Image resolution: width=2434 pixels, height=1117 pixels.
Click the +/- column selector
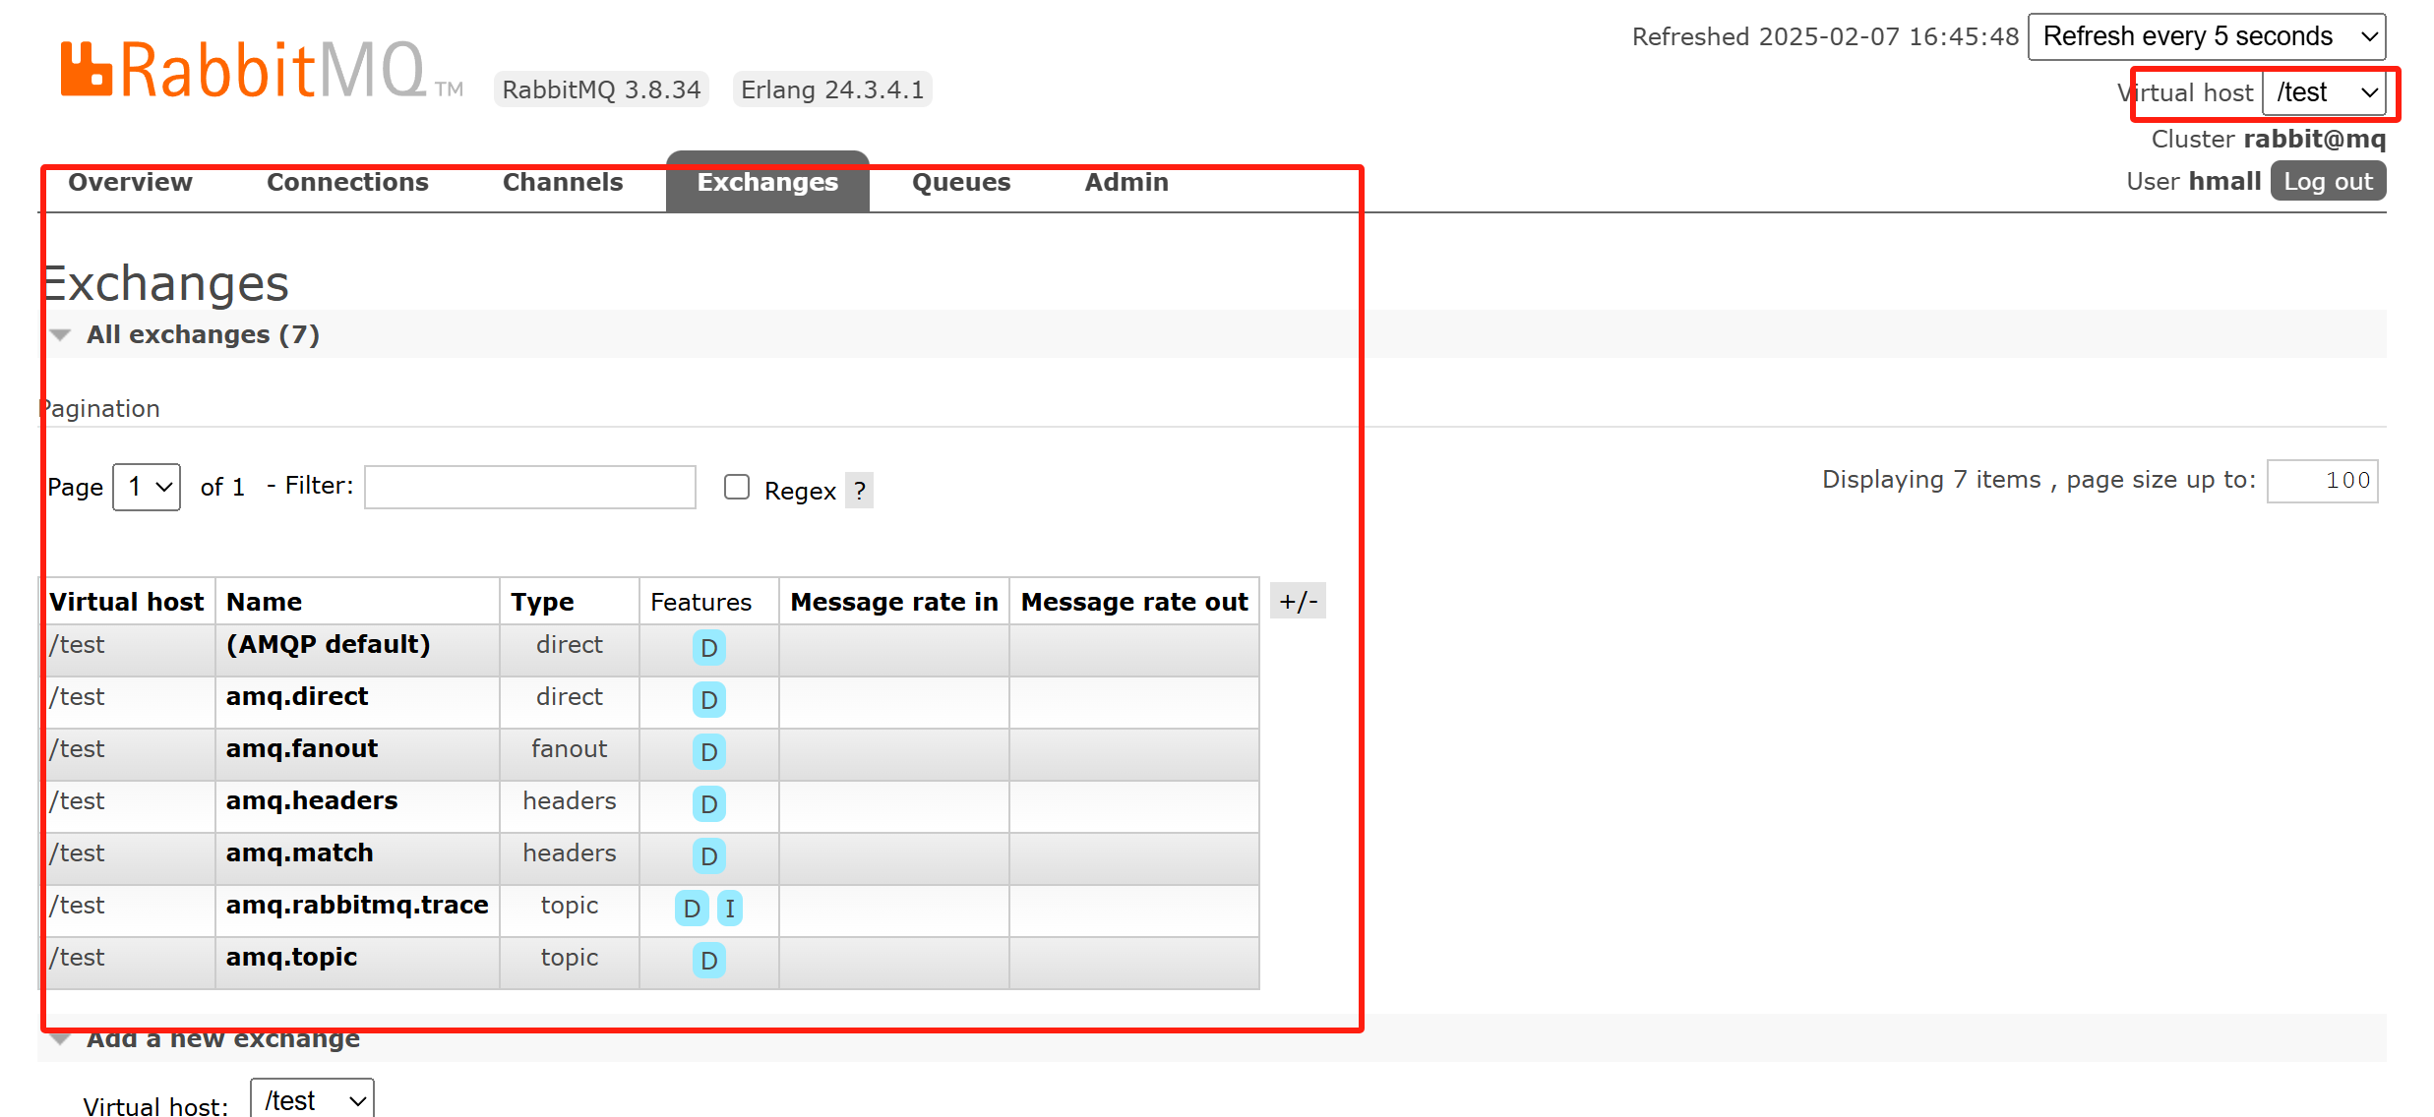pyautogui.click(x=1298, y=601)
